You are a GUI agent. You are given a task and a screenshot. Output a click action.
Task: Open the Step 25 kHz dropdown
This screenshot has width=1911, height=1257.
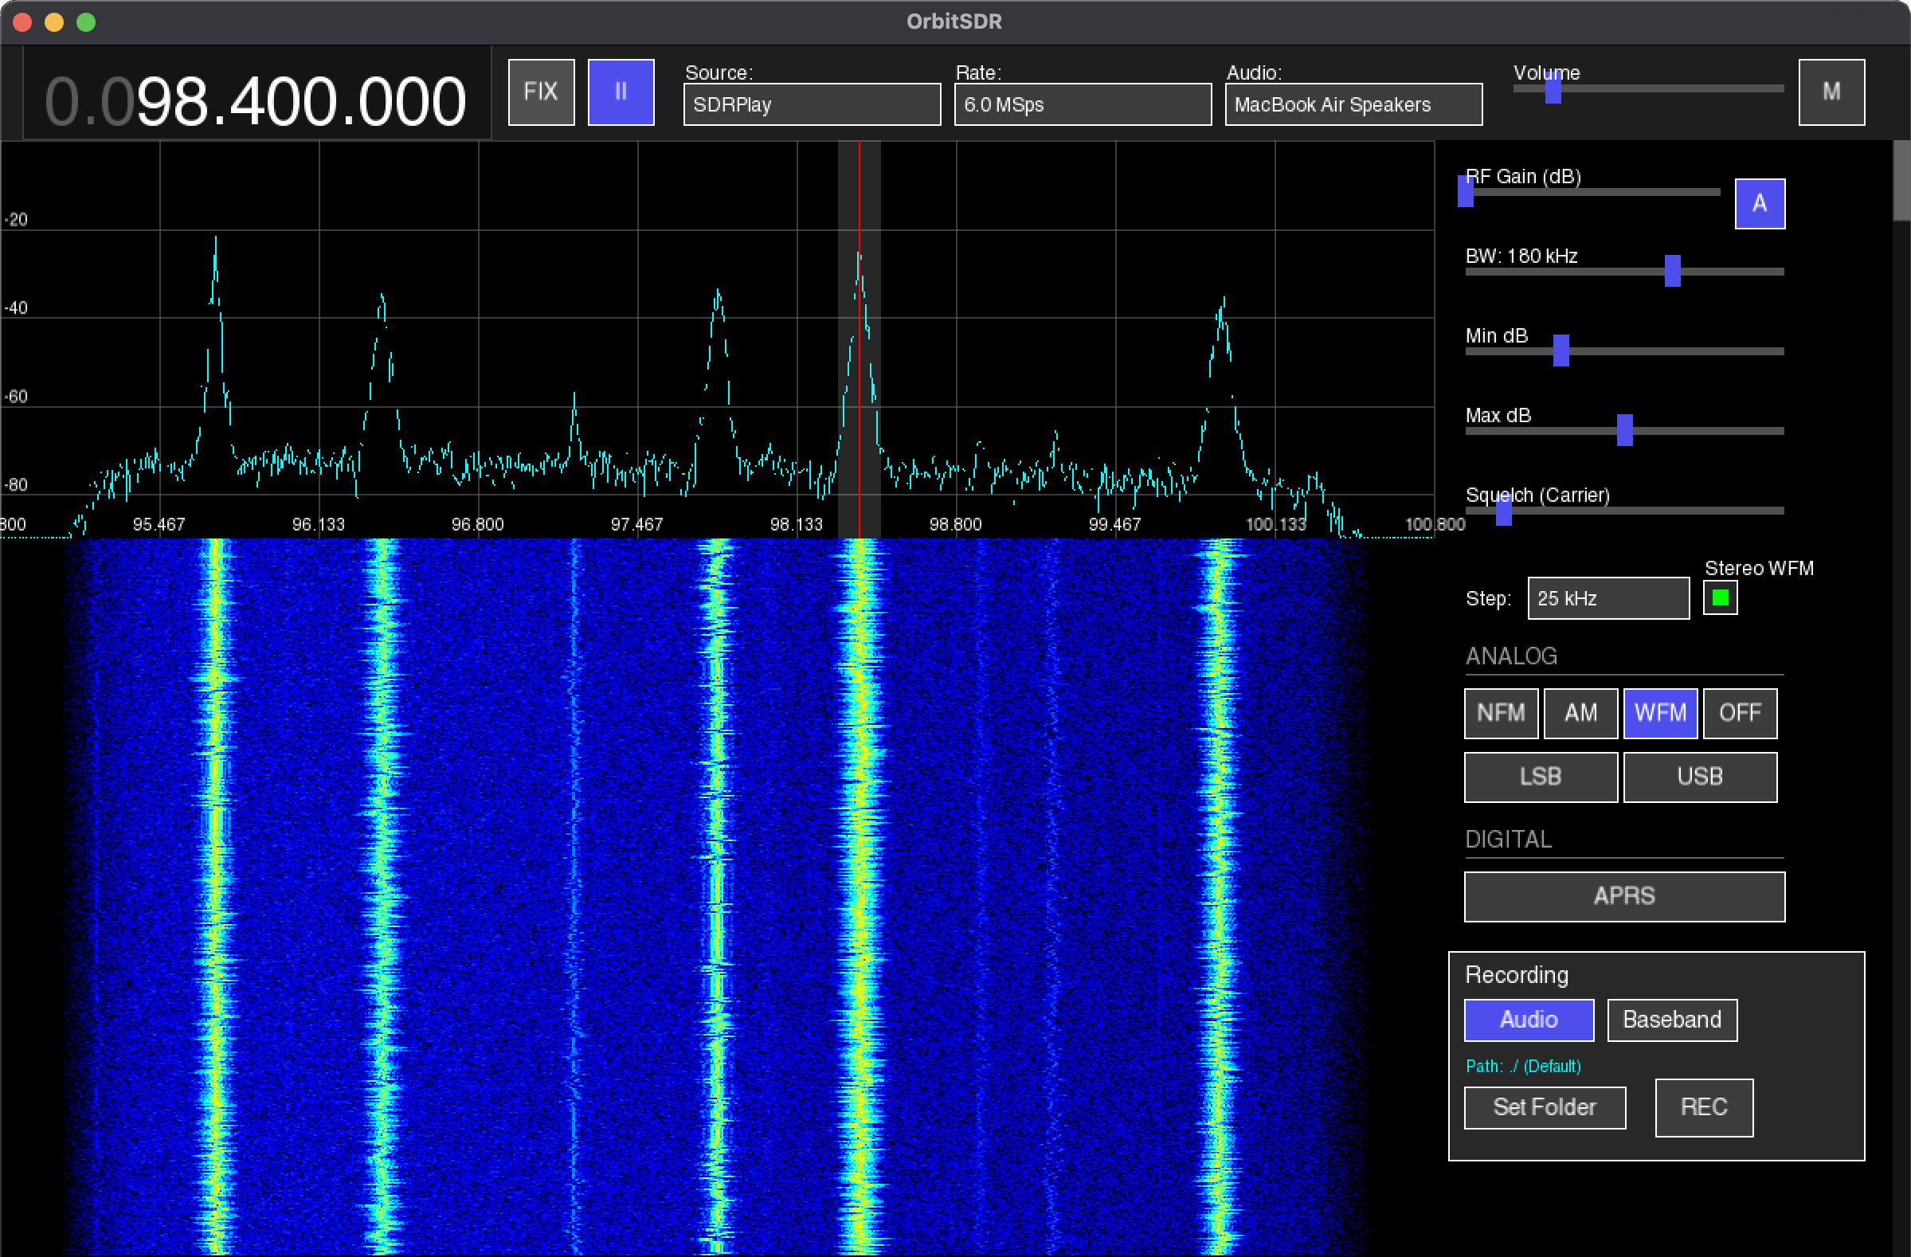point(1608,598)
